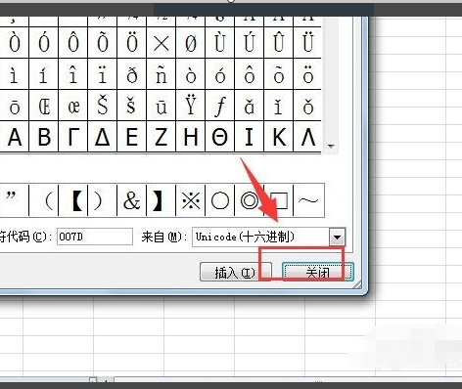The width and height of the screenshot is (462, 389).
Task: Select lowercase í with acute accent
Action: pos(44,74)
